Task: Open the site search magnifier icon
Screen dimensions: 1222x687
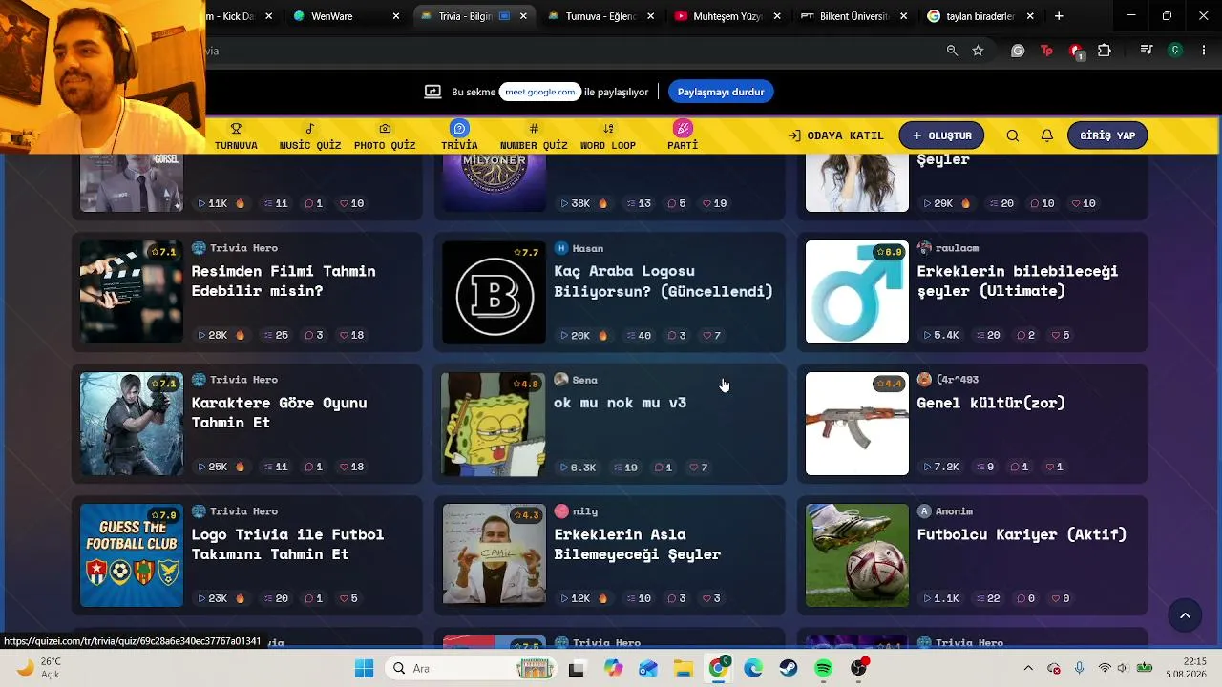Action: pos(1013,135)
